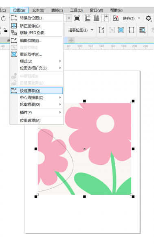Click the remove JPEG artifacts icon
The height and width of the screenshot is (244, 154).
(14, 33)
